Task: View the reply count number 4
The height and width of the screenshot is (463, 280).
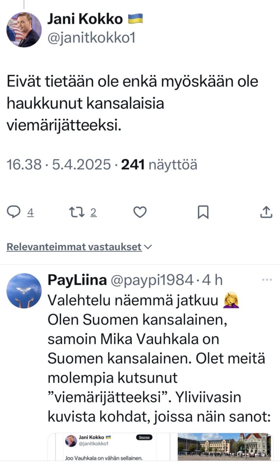Action: click(x=31, y=213)
